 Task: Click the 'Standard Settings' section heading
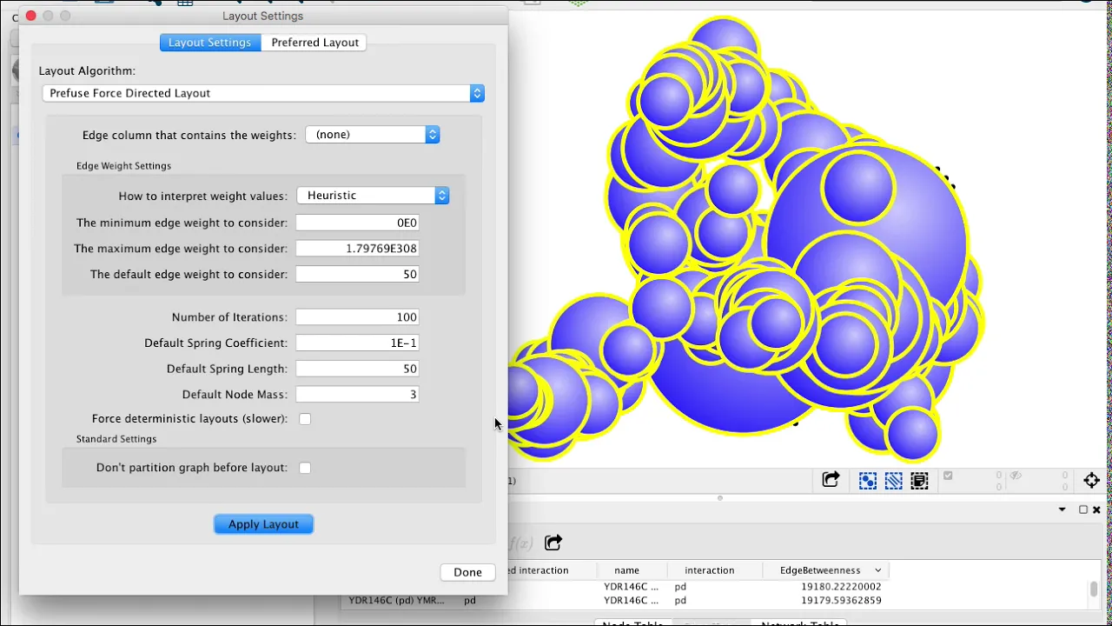[116, 439]
